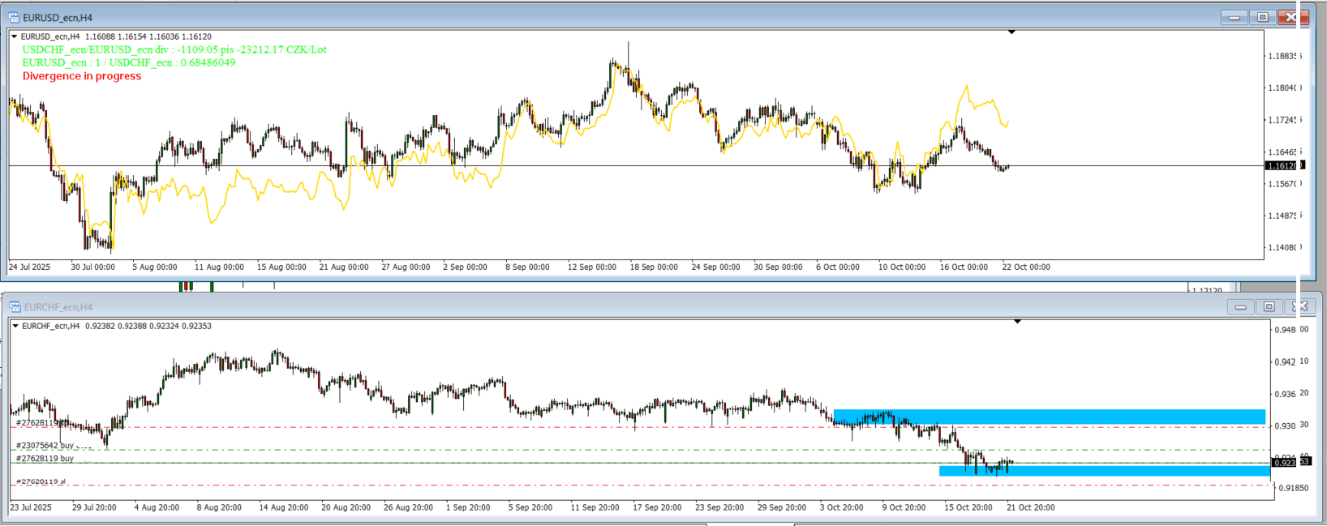This screenshot has width=1327, height=526.
Task: Select the lower blue rectangle zone
Action: click(1103, 471)
